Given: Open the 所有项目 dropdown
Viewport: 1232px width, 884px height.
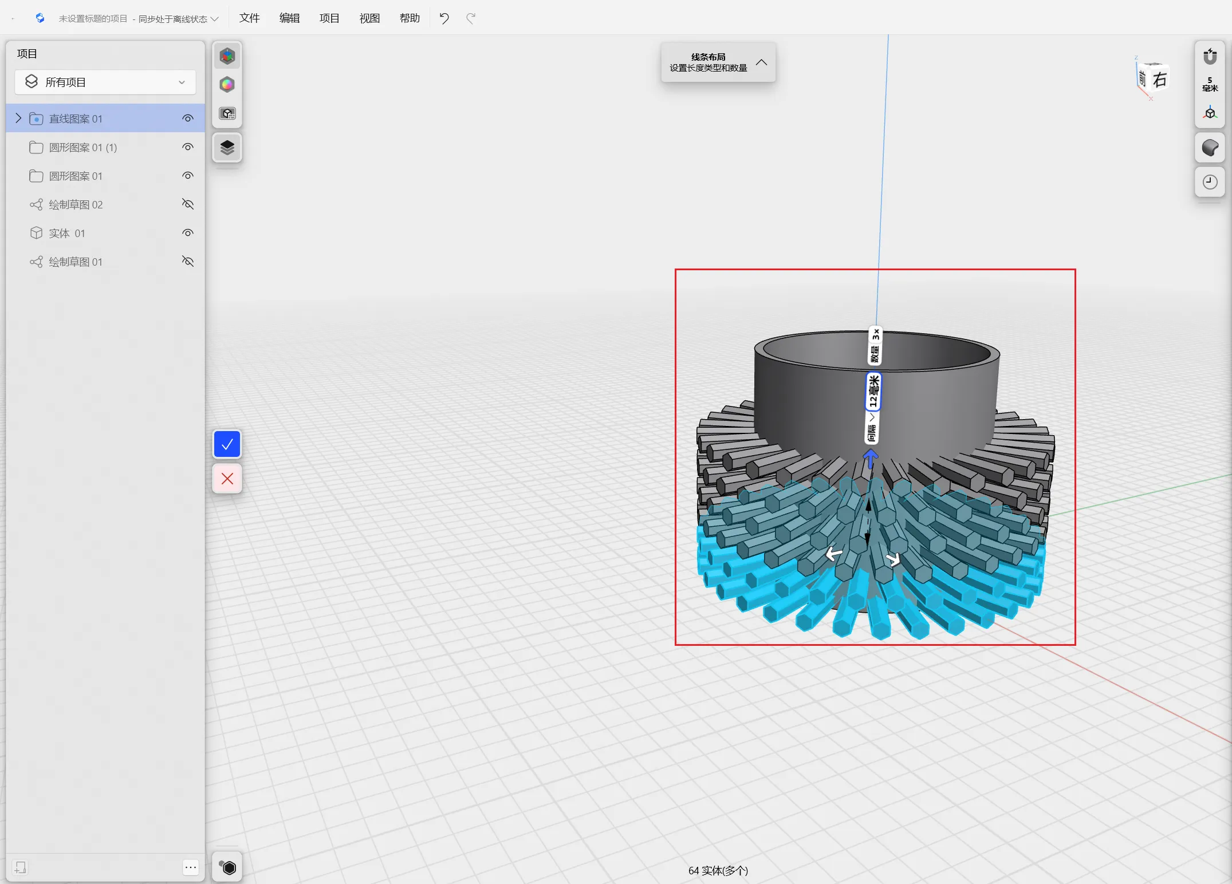Looking at the screenshot, I should (x=105, y=82).
